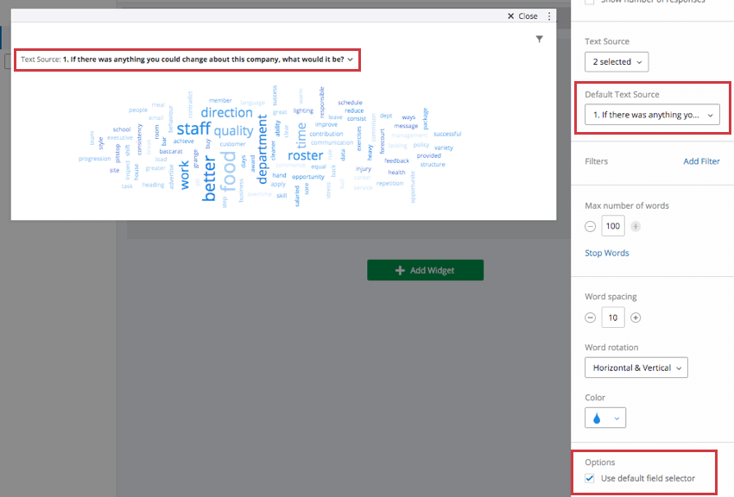Click the word 'schedule' in word cloud

350,103
